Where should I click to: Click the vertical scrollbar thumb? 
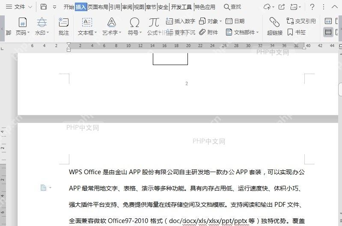(x=340, y=89)
